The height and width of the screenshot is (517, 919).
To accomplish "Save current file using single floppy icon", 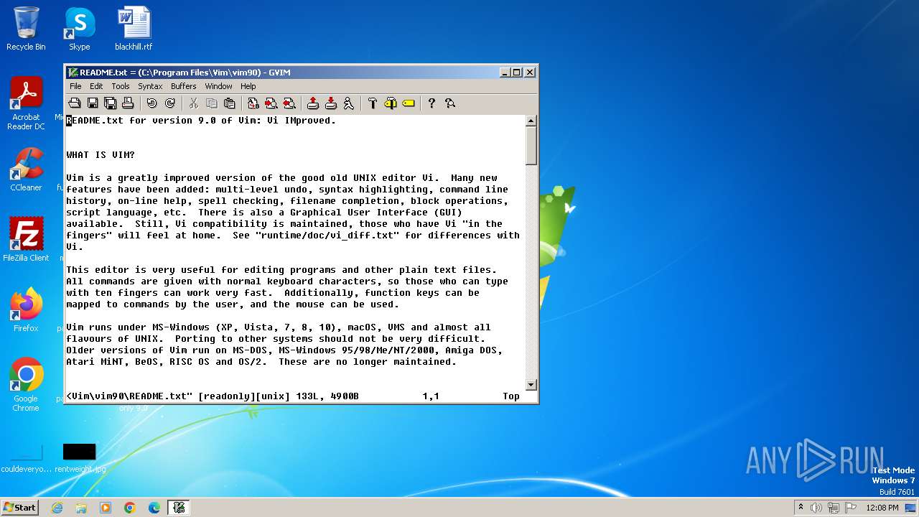I will click(x=93, y=103).
